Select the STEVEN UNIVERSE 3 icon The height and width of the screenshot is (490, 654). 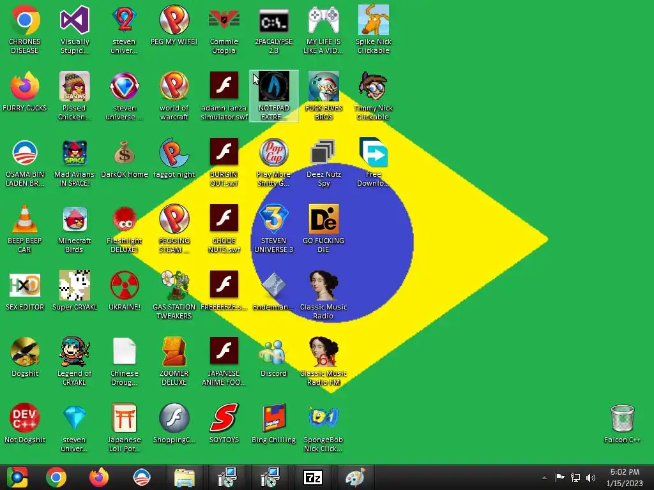tap(273, 228)
